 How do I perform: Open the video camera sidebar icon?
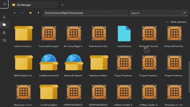(4, 40)
